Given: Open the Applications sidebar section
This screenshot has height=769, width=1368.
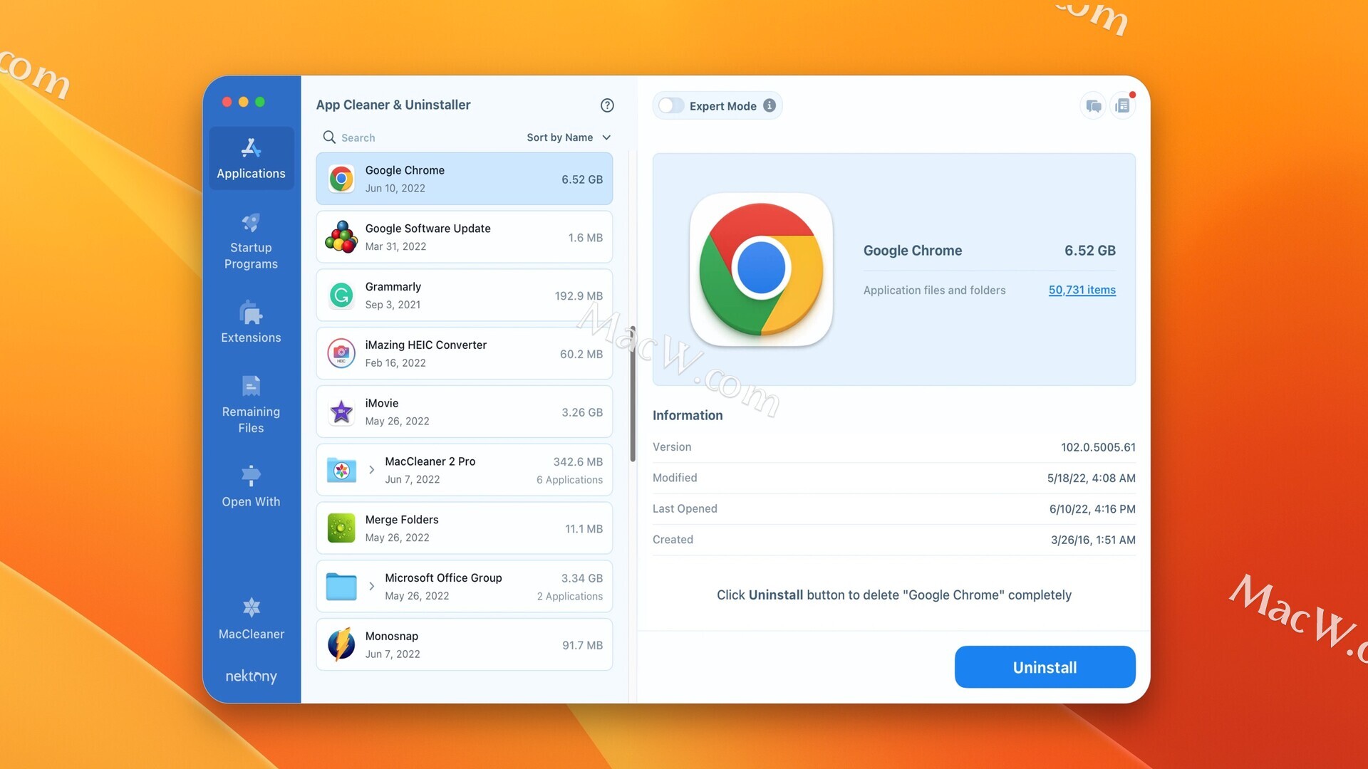Looking at the screenshot, I should pos(251,158).
